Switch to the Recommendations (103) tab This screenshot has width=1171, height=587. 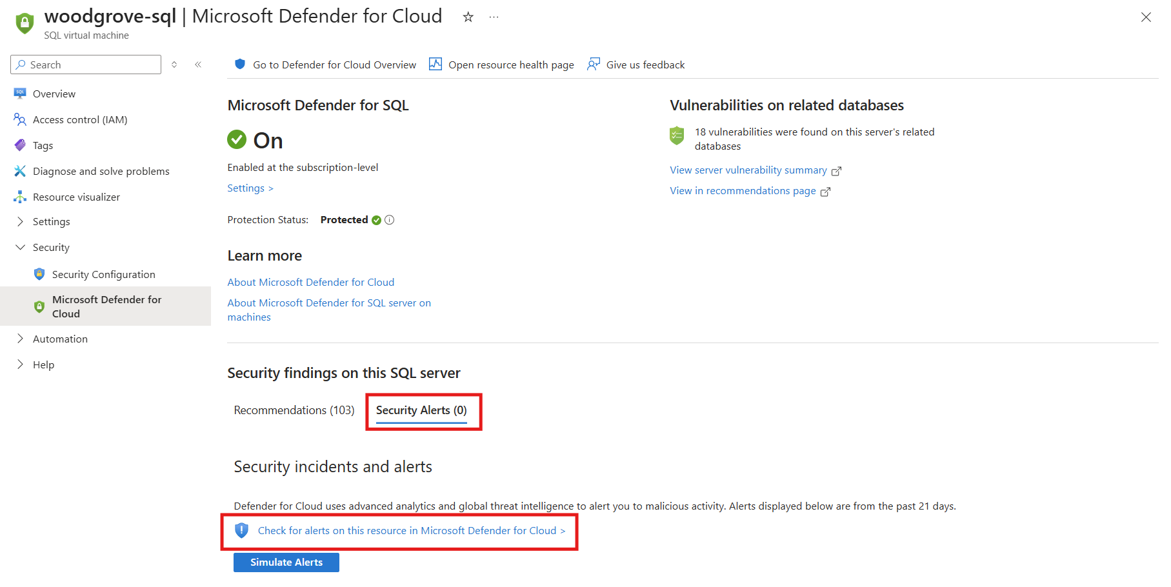294,410
